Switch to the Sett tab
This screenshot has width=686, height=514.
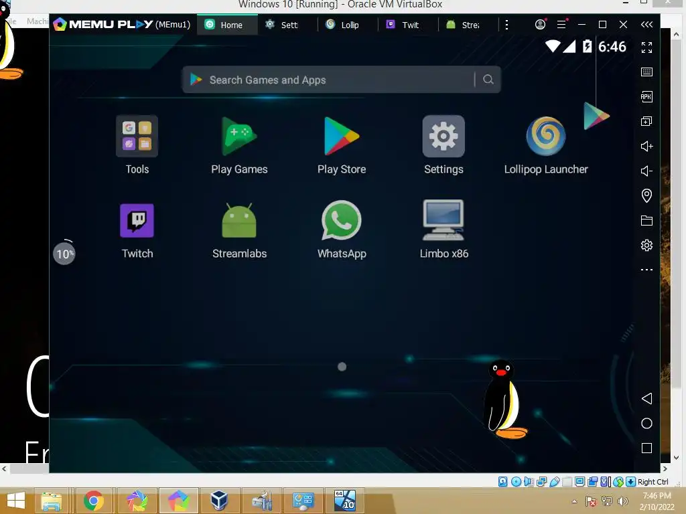point(287,25)
